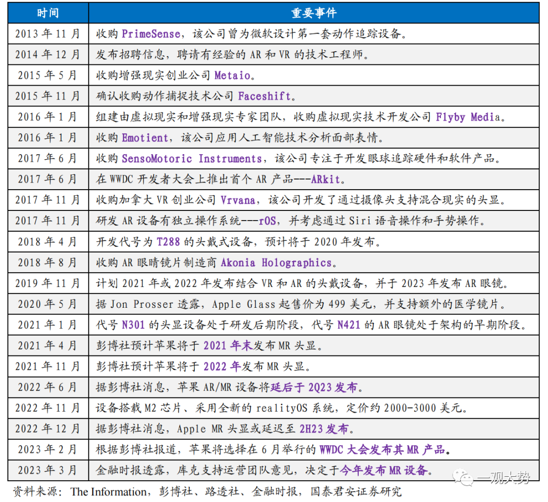
Task: Click the purple PrimeSense company name
Action: 151,33
